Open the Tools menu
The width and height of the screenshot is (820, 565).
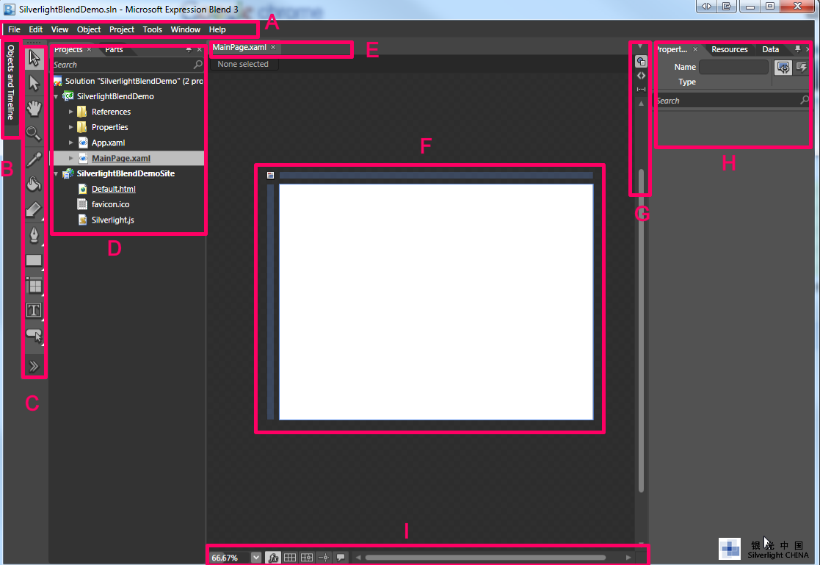click(152, 29)
